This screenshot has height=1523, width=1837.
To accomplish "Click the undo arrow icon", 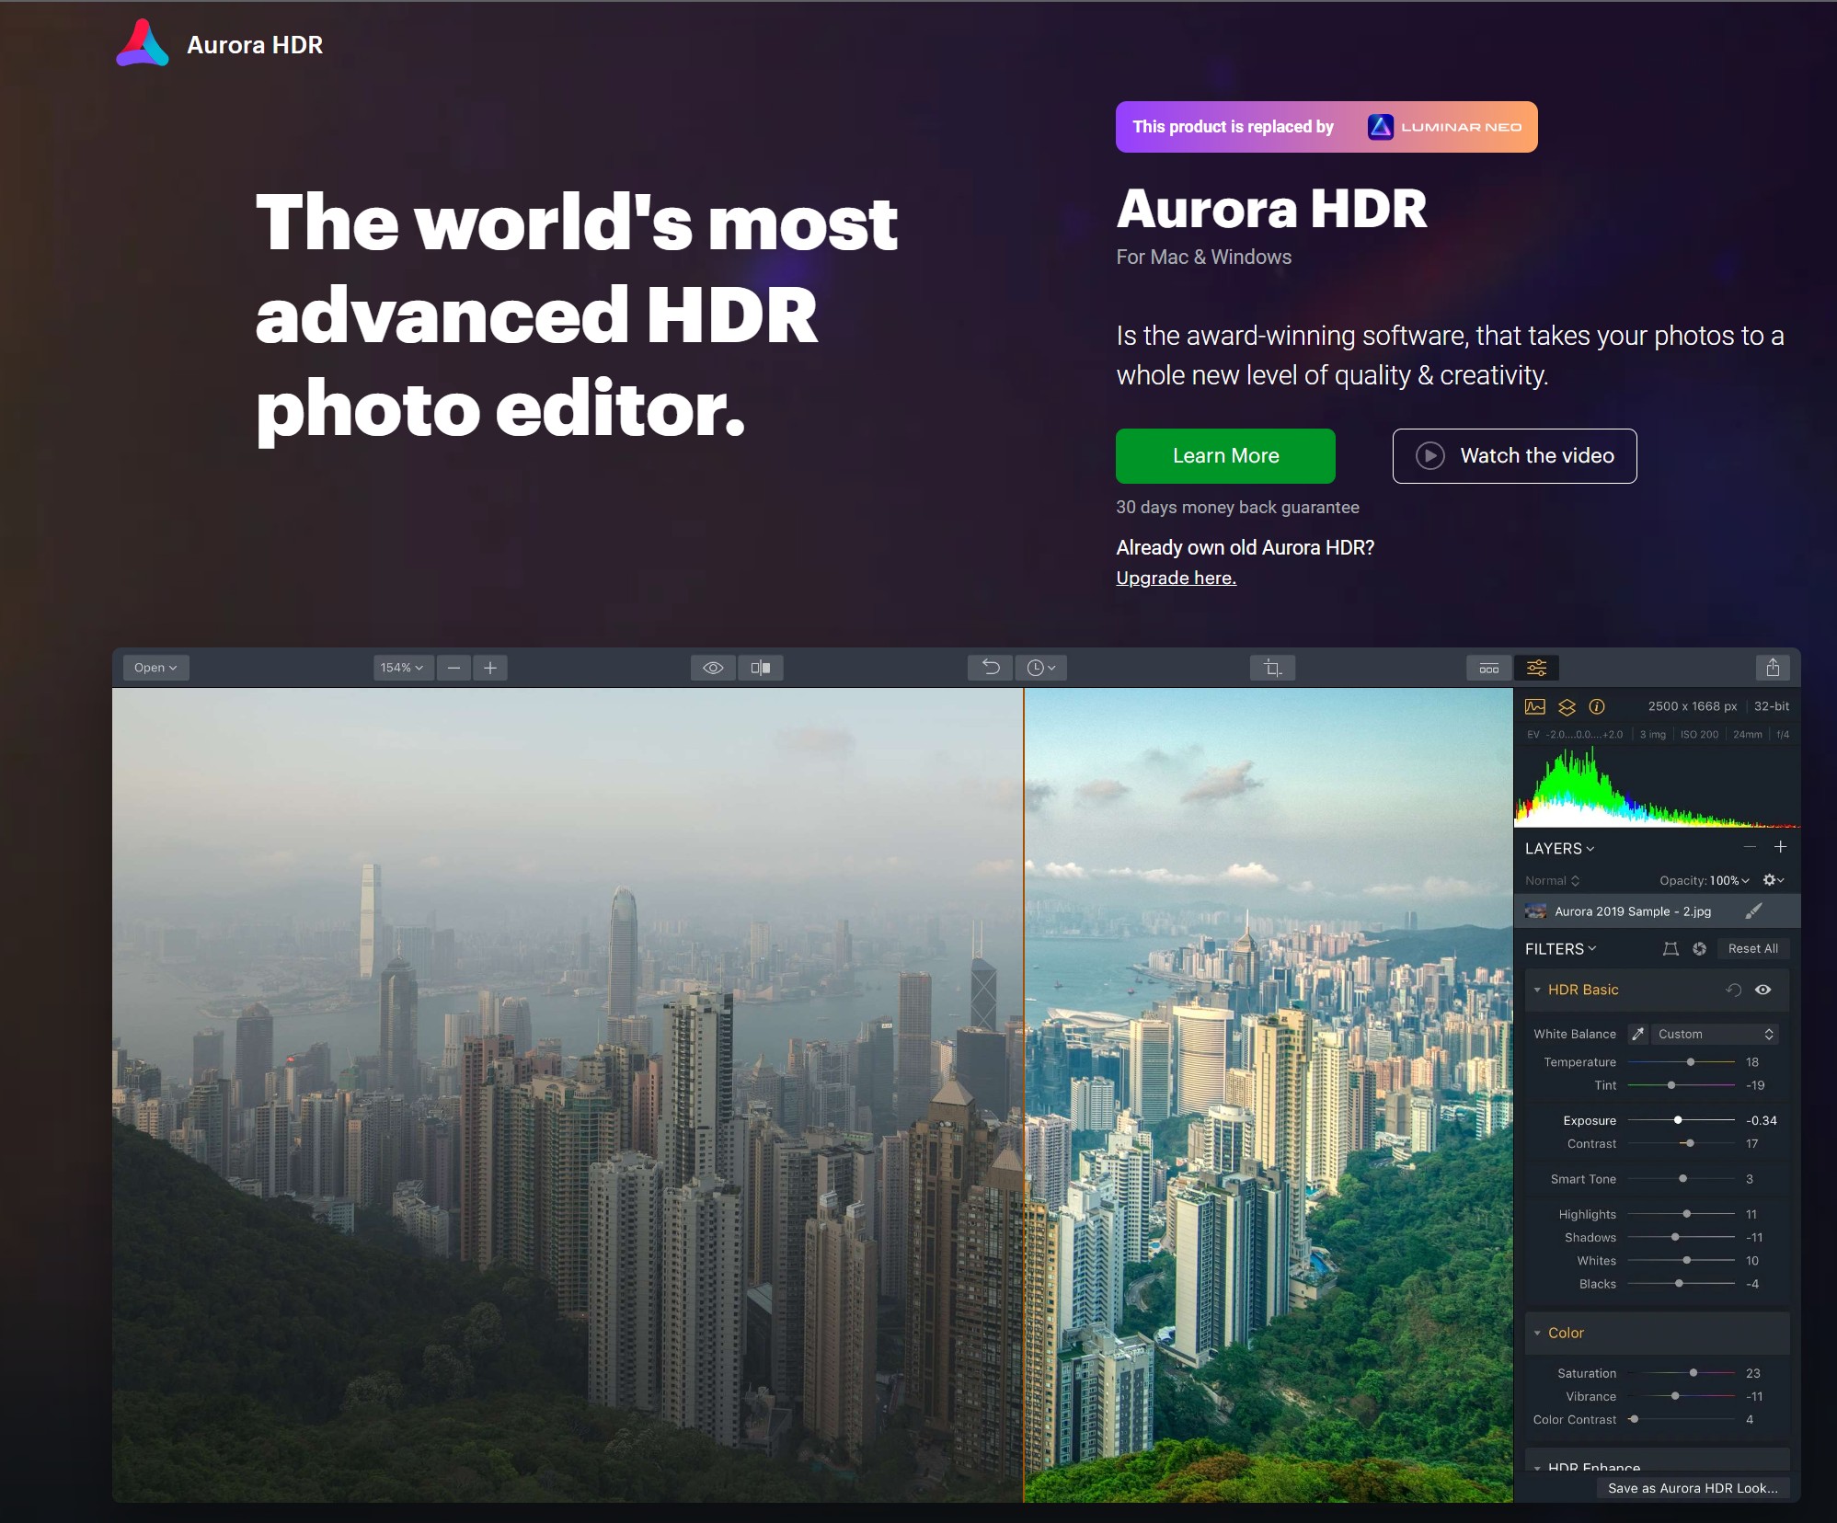I will tap(989, 667).
